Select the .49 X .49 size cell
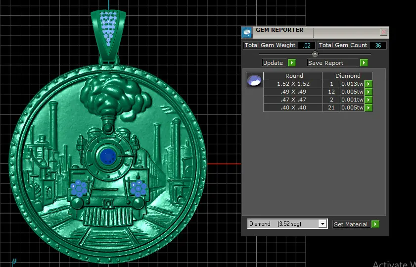Image resolution: width=416 pixels, height=267 pixels. point(293,92)
